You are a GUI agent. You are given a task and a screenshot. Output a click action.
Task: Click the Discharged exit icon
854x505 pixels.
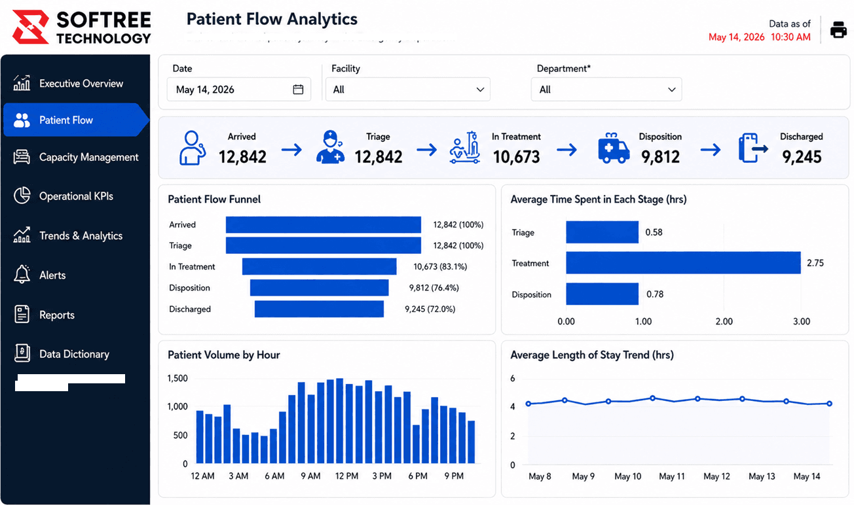(x=753, y=148)
